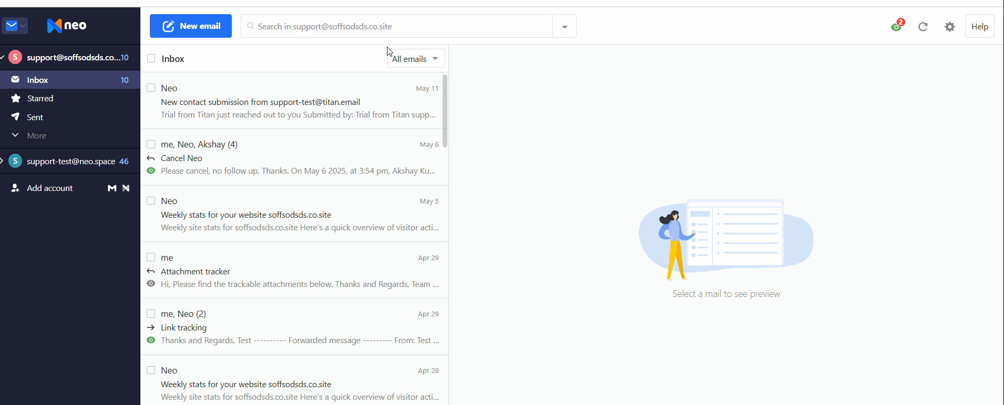Click the Add account person icon
Viewport: 1004px width, 405px height.
tap(15, 188)
